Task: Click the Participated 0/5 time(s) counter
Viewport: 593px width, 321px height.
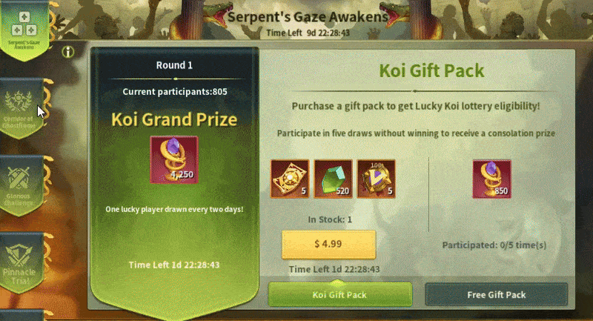Action: point(494,245)
